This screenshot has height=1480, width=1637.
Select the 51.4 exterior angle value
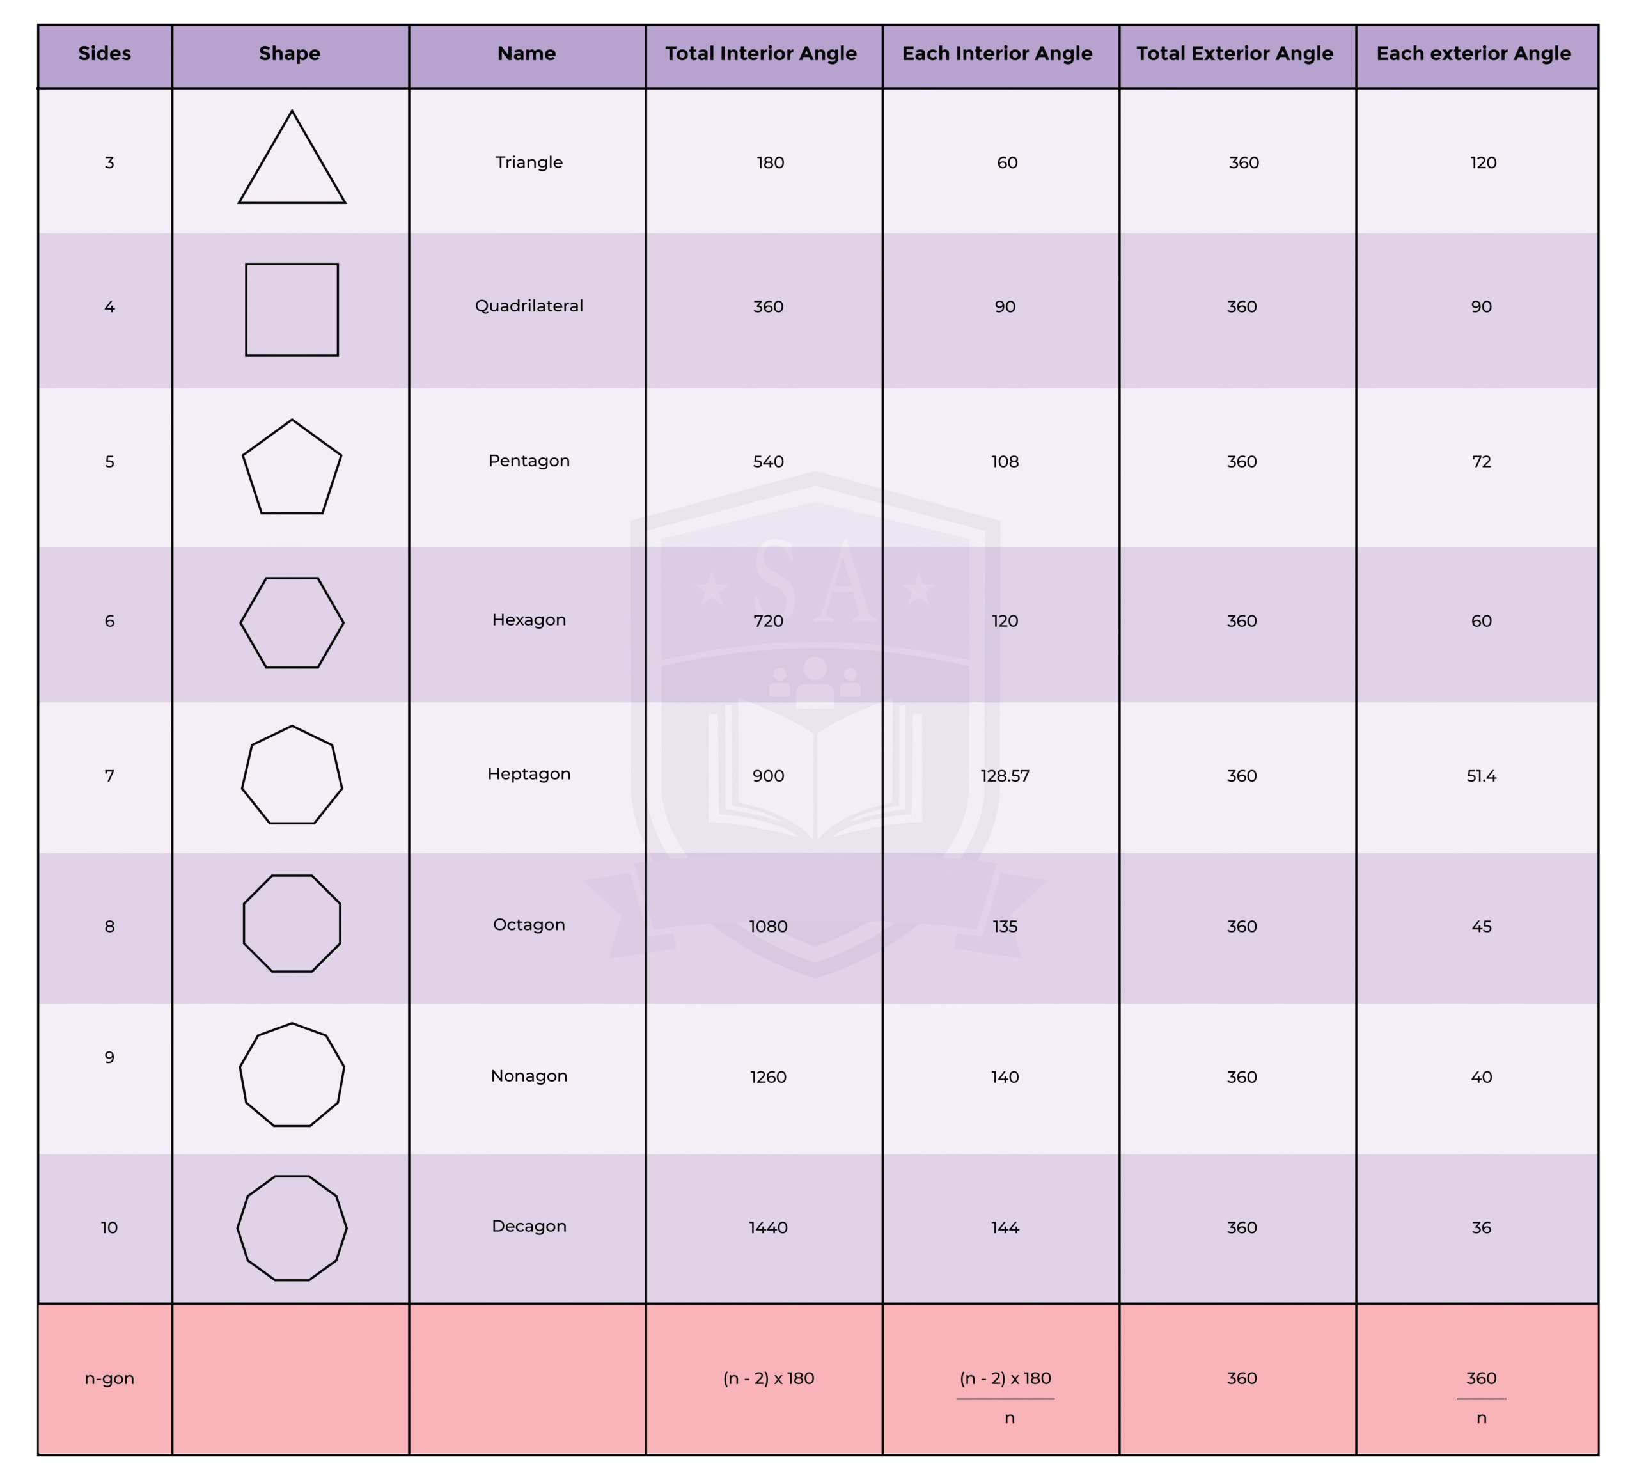tap(1481, 776)
